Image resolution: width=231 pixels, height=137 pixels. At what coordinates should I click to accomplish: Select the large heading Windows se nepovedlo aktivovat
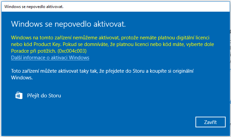coord(68,24)
